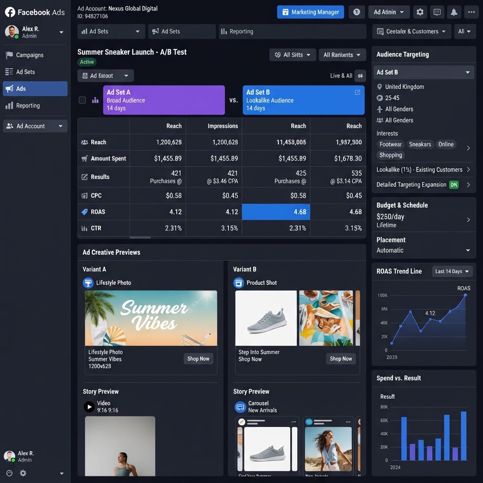Click the Sneakers interest tag
483x483 pixels.
(x=420, y=144)
